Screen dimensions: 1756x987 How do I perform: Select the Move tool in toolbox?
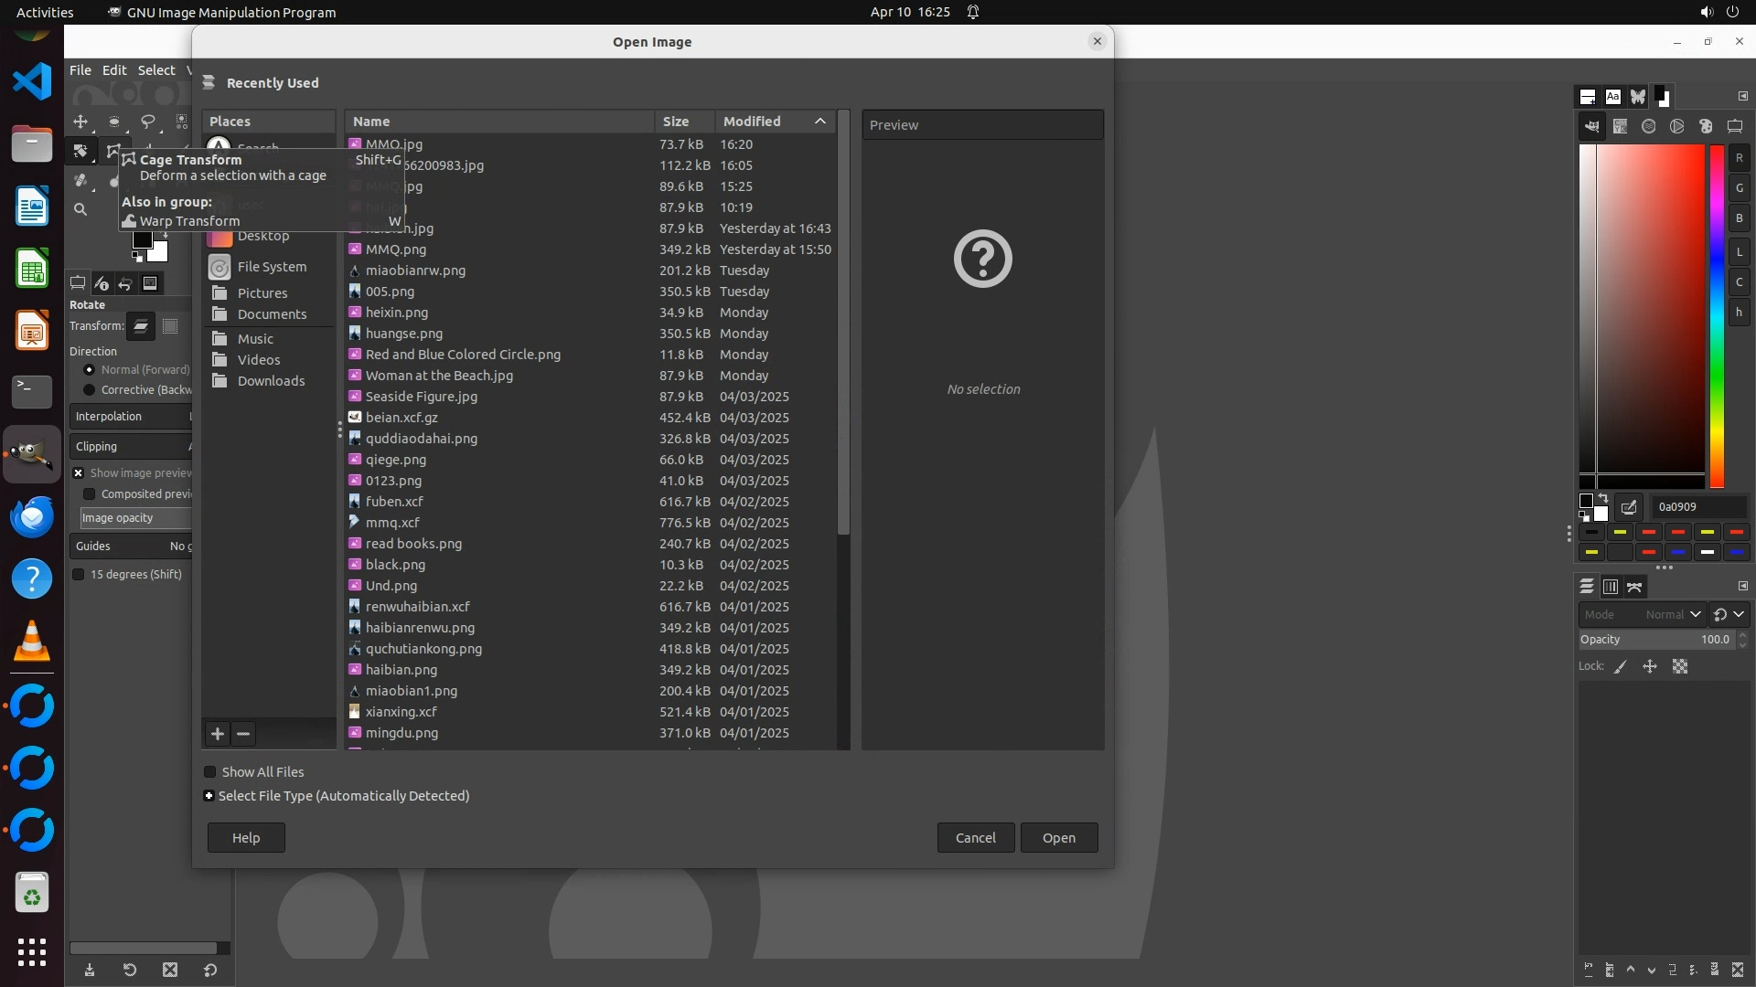click(80, 122)
